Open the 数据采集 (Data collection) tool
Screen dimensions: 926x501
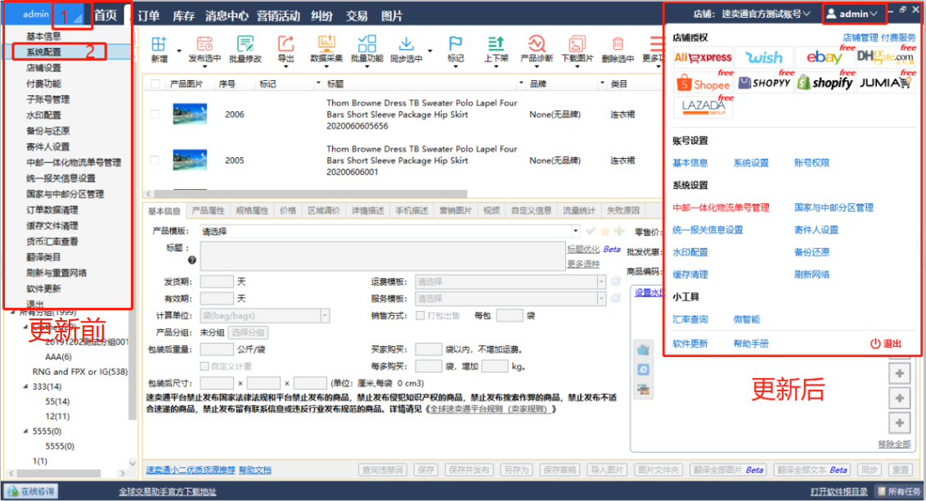[x=326, y=43]
